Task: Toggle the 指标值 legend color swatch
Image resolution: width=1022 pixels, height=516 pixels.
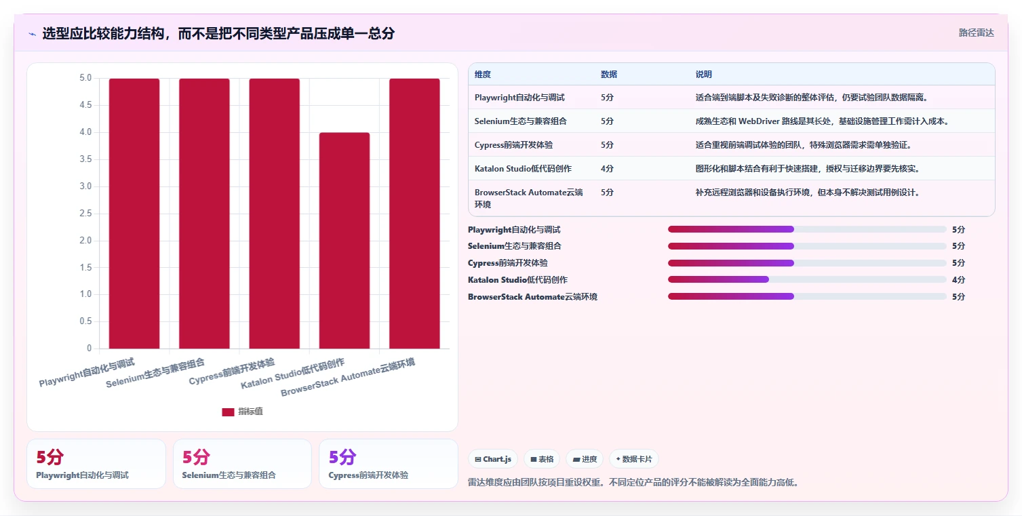Action: pyautogui.click(x=228, y=412)
